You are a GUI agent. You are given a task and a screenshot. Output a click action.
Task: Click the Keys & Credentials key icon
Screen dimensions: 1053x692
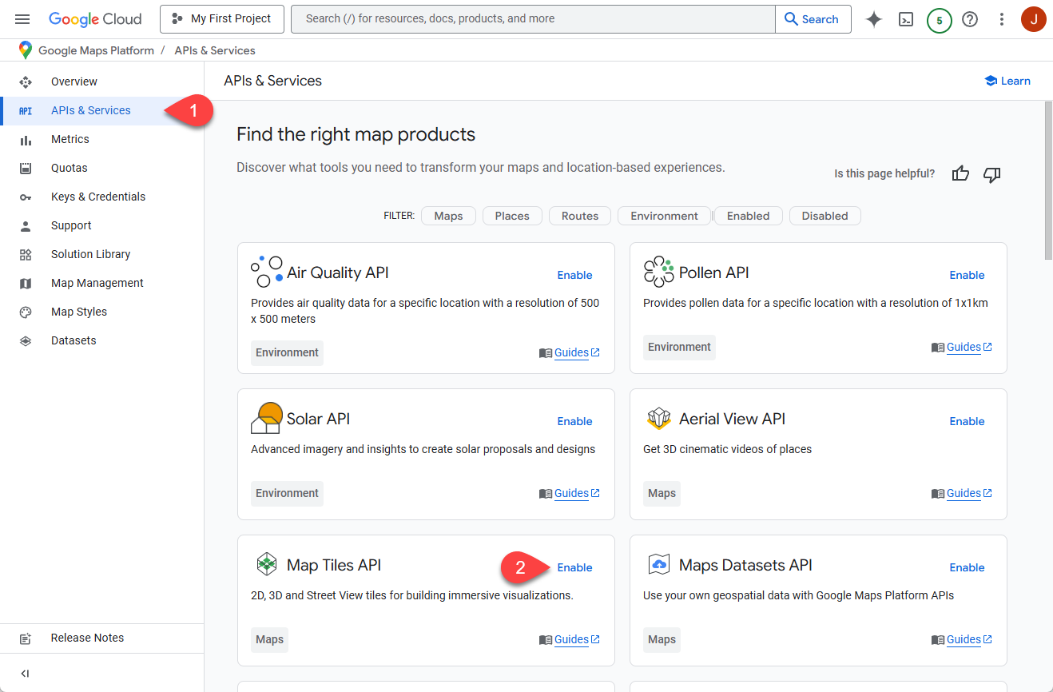[26, 197]
